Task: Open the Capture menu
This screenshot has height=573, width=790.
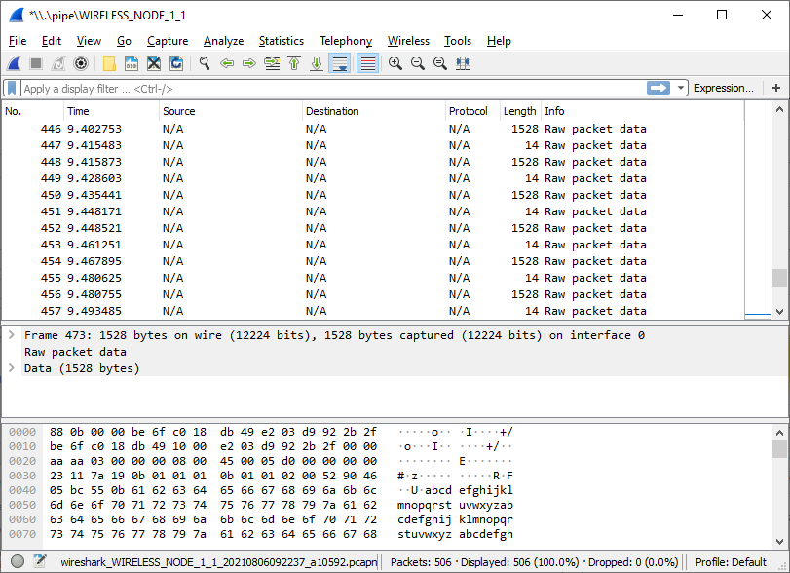Action: click(x=168, y=41)
